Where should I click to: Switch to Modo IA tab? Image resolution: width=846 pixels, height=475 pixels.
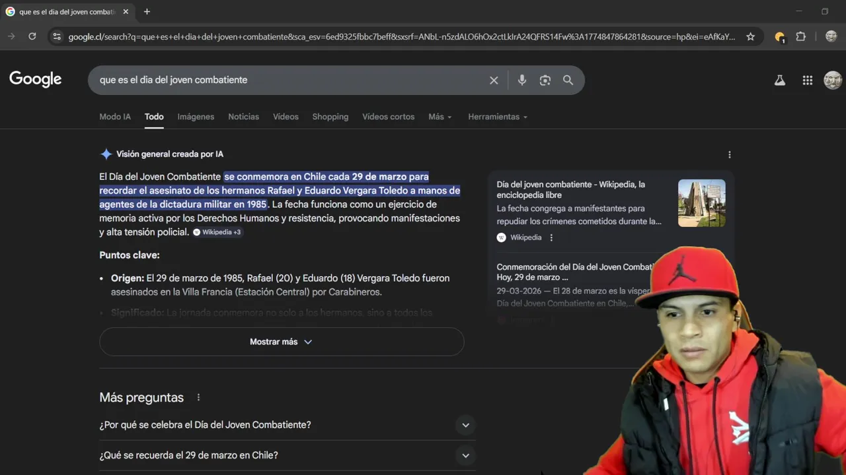115,117
